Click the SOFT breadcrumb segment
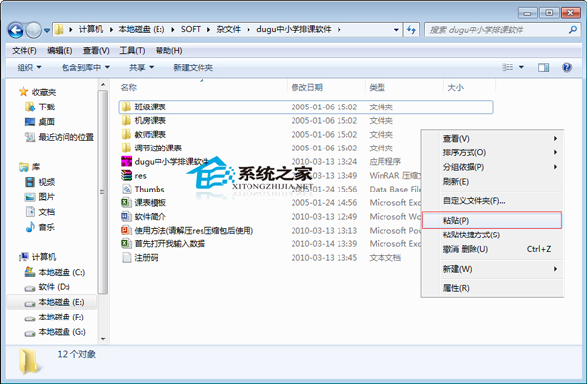The width and height of the screenshot is (587, 384). pyautogui.click(x=191, y=29)
